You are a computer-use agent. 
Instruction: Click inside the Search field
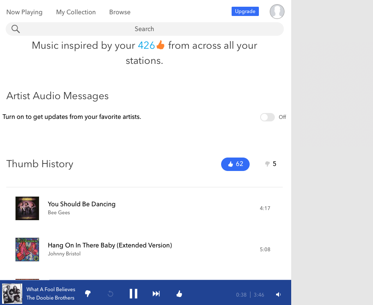pos(144,29)
